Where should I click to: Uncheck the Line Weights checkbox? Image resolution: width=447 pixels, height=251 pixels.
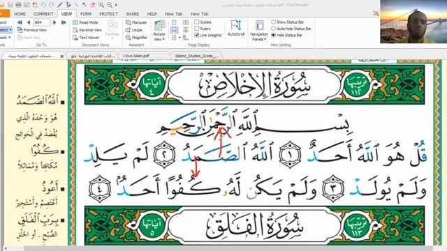click(x=197, y=35)
